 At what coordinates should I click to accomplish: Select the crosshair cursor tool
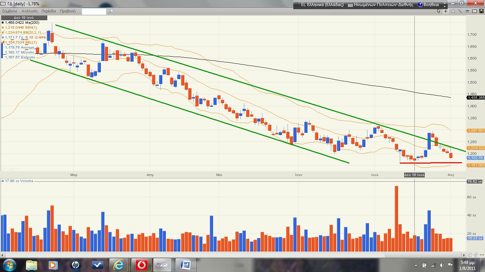tap(446, 11)
